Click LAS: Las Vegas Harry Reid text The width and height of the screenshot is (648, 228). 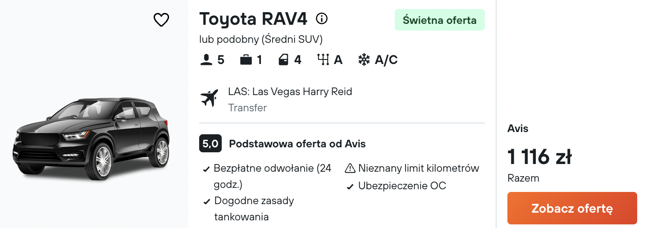point(290,92)
